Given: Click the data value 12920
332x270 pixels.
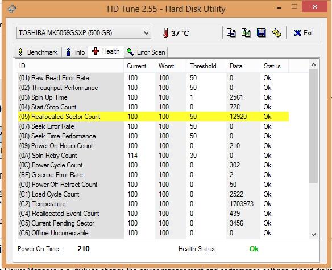Looking at the screenshot, I should [238, 117].
